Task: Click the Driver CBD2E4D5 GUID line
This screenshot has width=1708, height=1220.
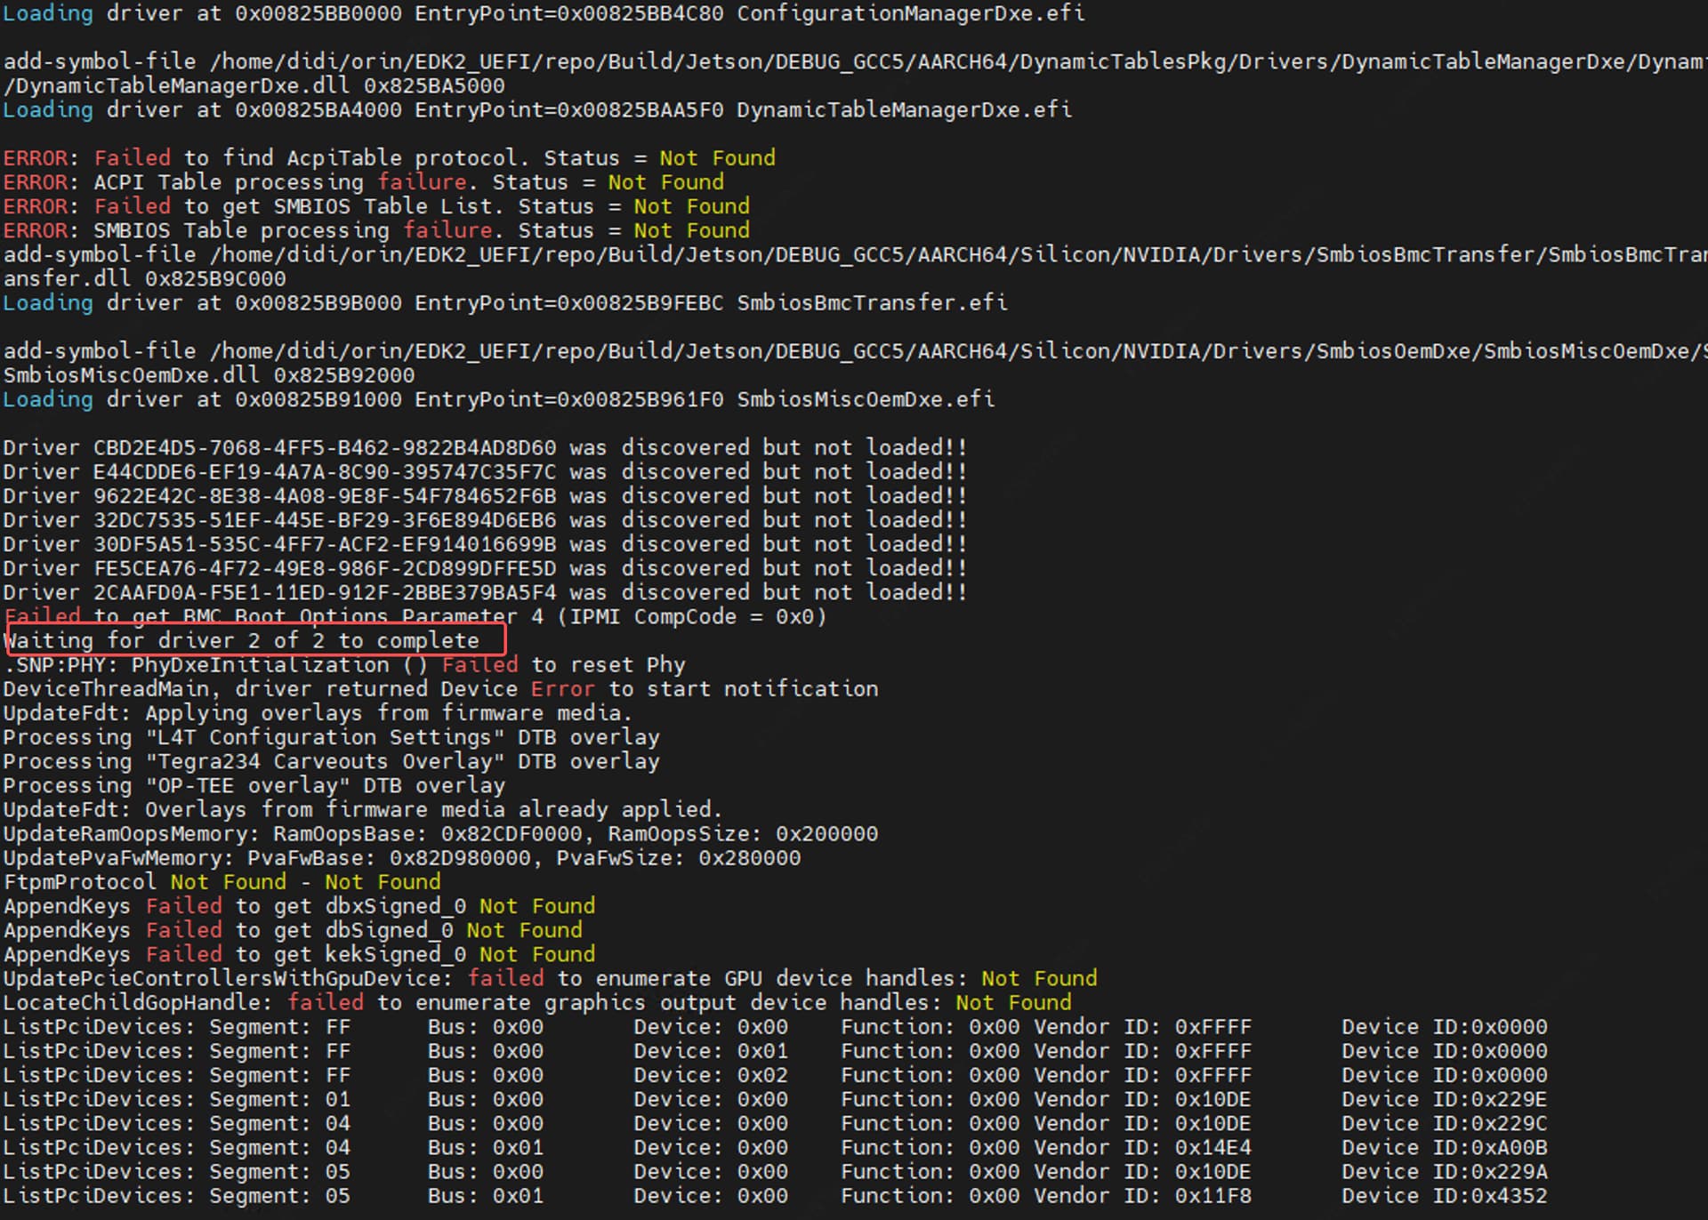Action: point(484,447)
